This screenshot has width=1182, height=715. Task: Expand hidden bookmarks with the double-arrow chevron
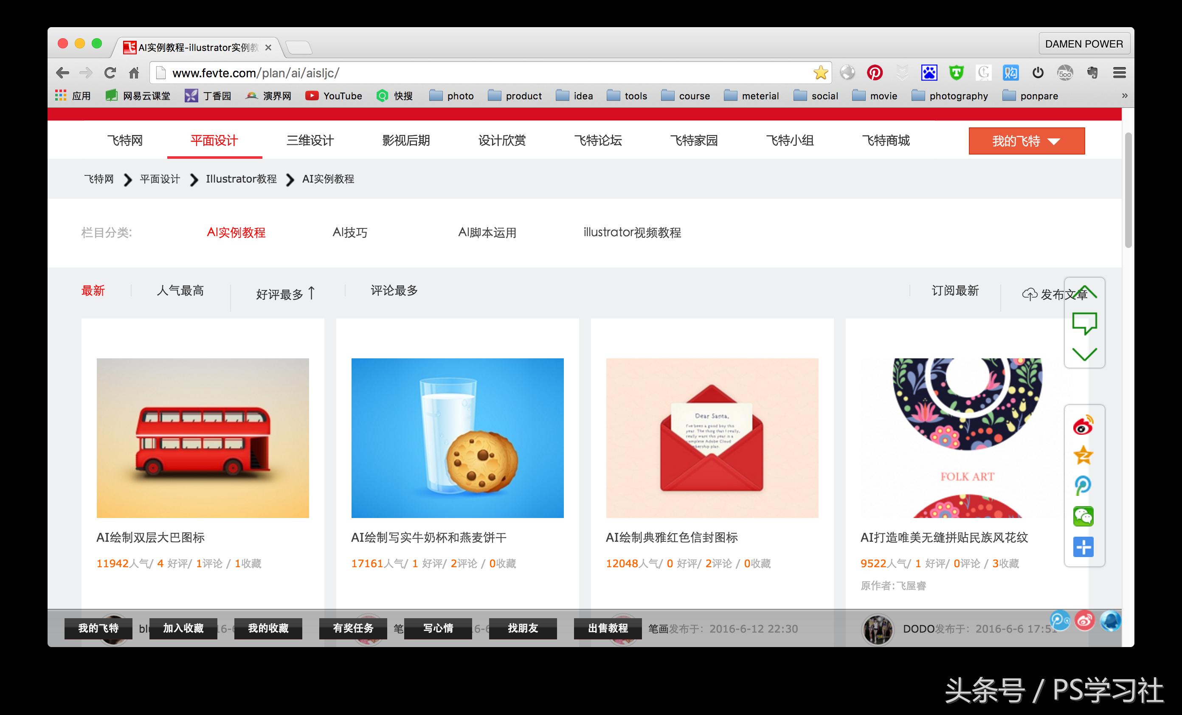tap(1125, 96)
